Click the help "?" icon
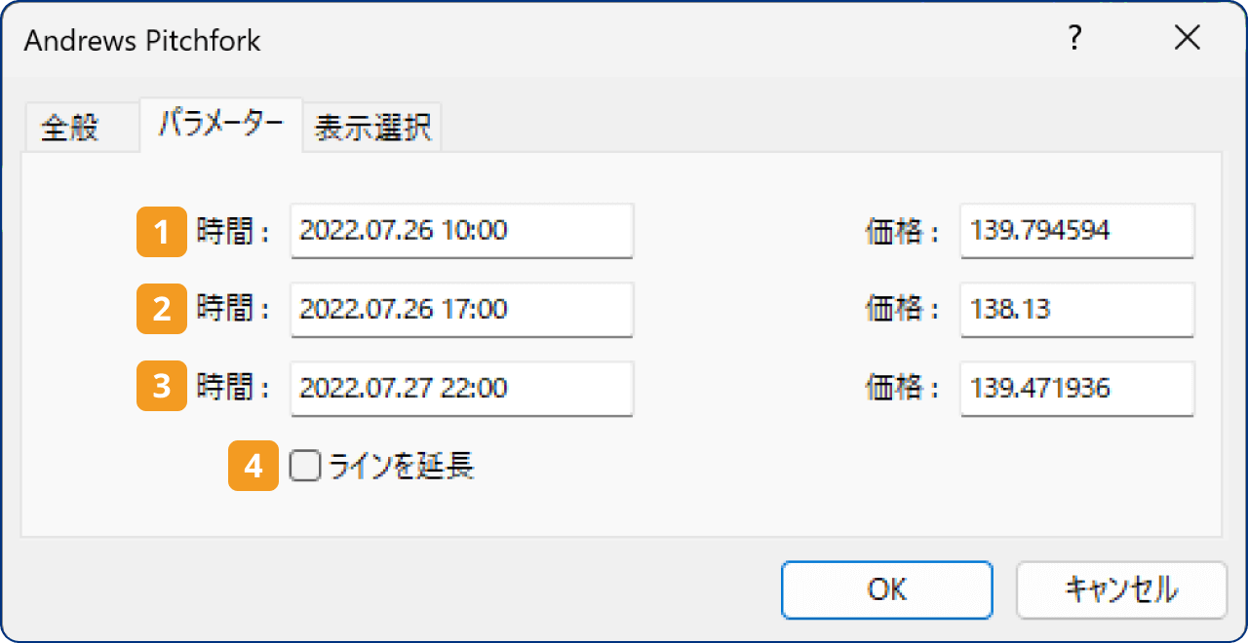 (x=1075, y=39)
